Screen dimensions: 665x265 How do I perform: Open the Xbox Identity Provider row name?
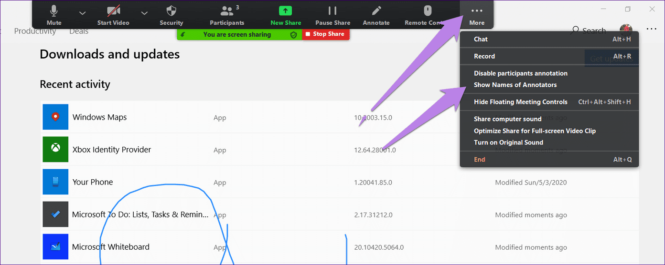coord(111,150)
